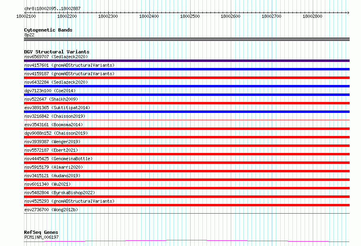Select the nsv3415121 (Audano2019) label

click(52, 176)
